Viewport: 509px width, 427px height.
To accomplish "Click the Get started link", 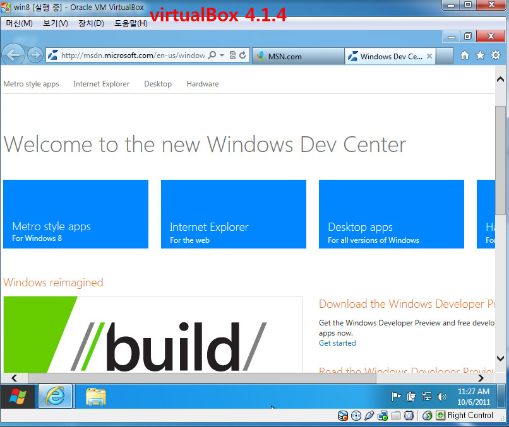I will pos(337,343).
